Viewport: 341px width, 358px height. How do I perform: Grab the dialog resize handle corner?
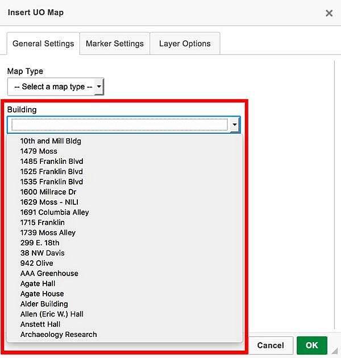[335, 351]
